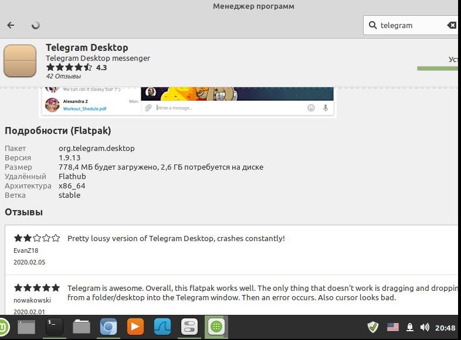Select version value 1.9.13
Viewport: 461px width, 340px height.
pyautogui.click(x=69, y=158)
